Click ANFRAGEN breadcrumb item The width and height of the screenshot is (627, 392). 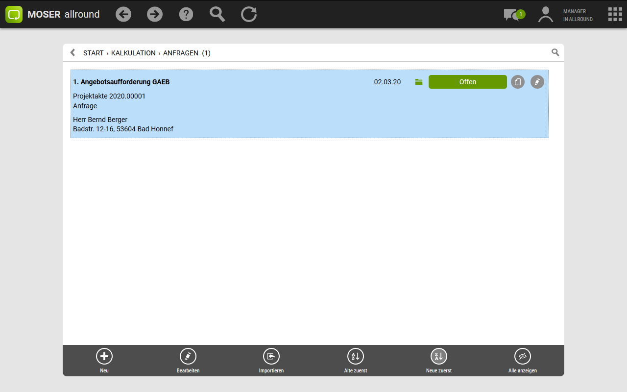click(x=181, y=53)
